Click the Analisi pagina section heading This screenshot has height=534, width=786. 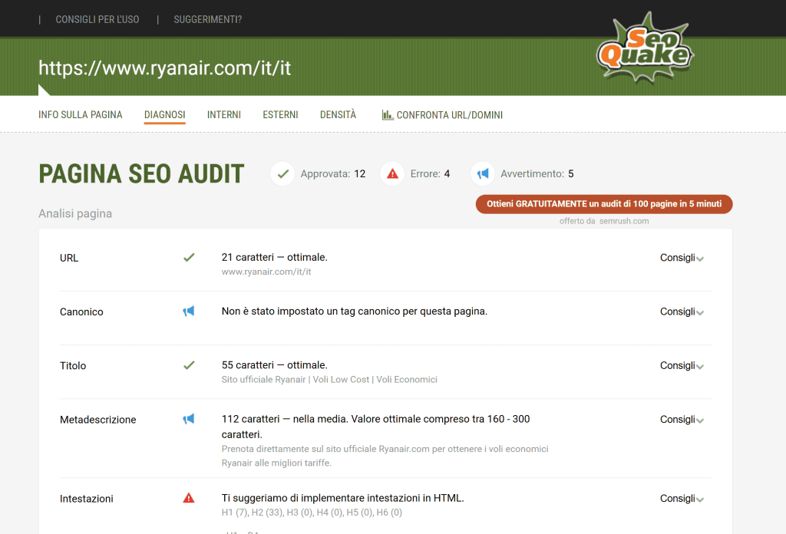point(75,213)
